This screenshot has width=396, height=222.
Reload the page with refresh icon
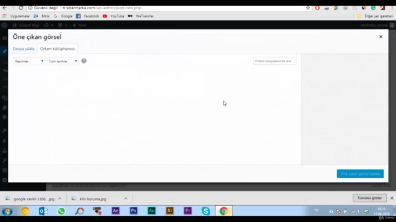pyautogui.click(x=20, y=8)
